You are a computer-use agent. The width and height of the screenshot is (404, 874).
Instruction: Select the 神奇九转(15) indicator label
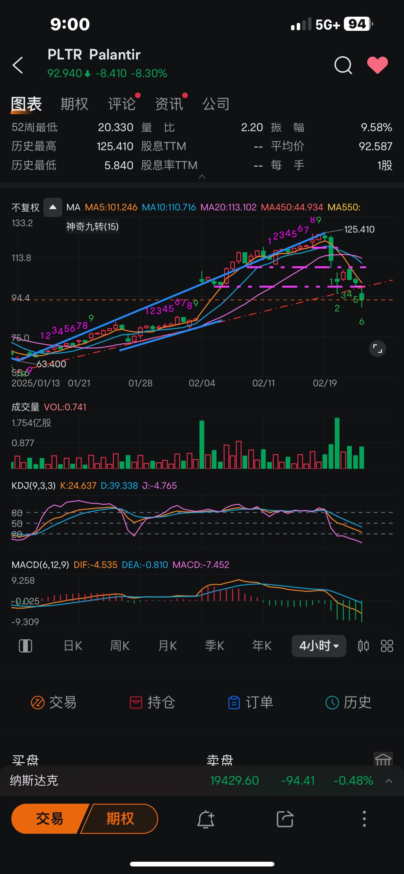tap(92, 227)
